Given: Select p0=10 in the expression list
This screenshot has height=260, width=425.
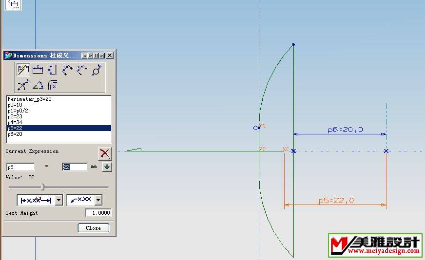Looking at the screenshot, I should [58, 105].
